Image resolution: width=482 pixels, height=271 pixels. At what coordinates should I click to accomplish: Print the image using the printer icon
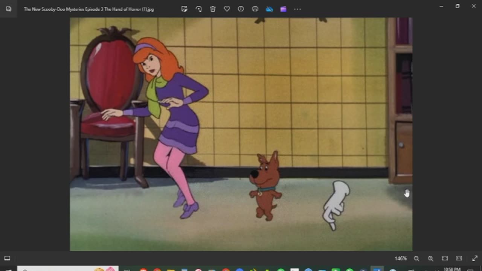(255, 9)
